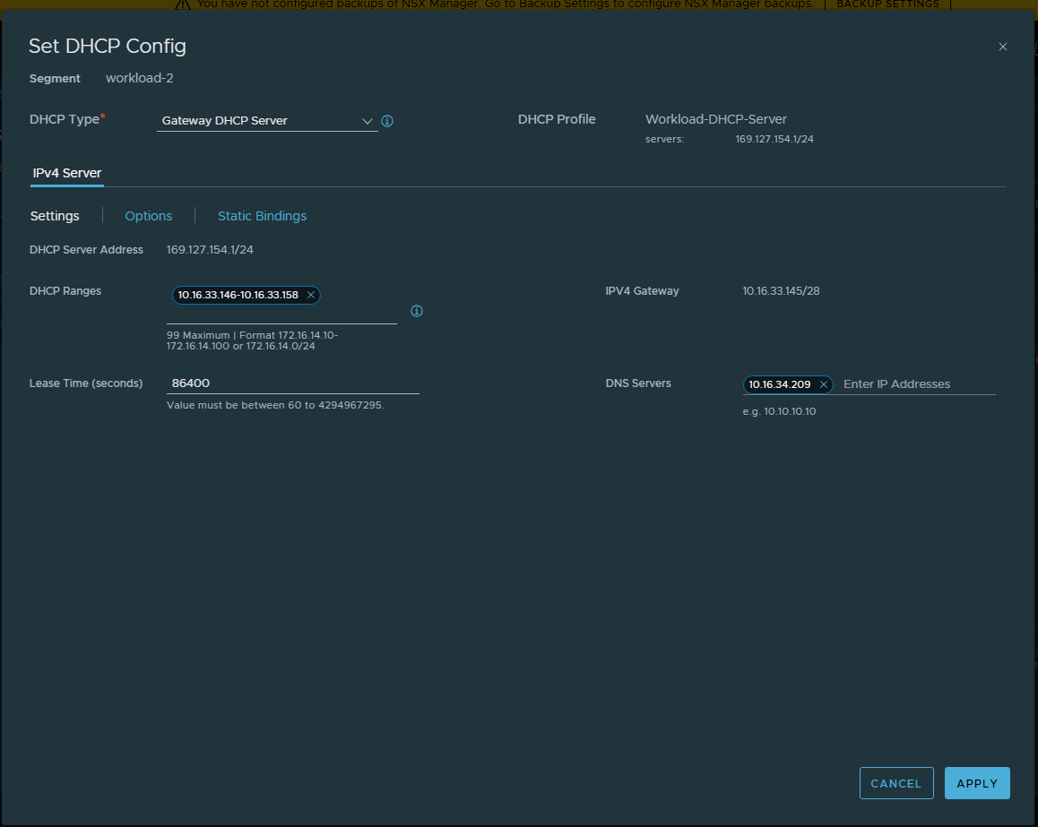Image resolution: width=1038 pixels, height=827 pixels.
Task: Click the segment name workload-2
Action: pos(140,78)
